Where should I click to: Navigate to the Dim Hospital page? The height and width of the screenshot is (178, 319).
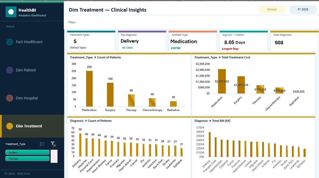(x=27, y=98)
